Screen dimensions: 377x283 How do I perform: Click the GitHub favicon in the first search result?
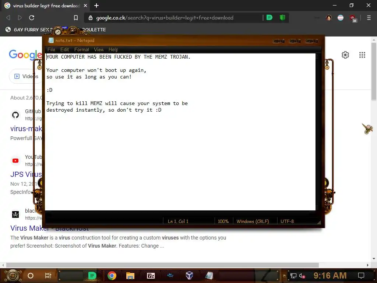[x=15, y=115]
